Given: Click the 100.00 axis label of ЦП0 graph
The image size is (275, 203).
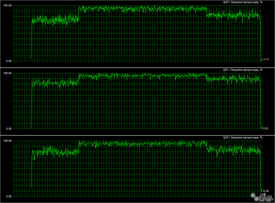Looking at the screenshot, I should point(7,6).
